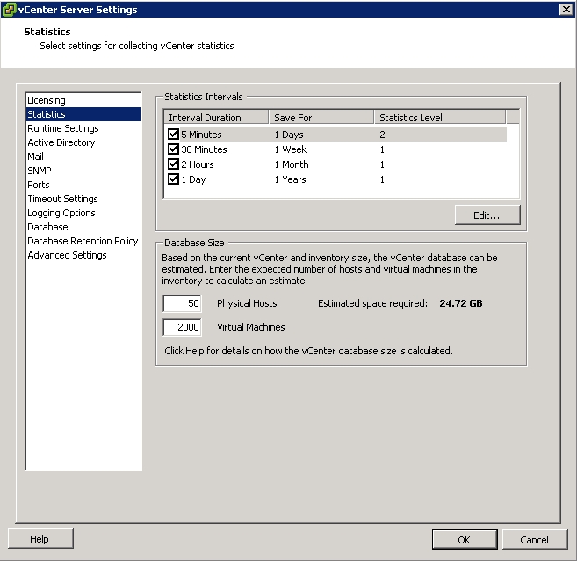This screenshot has width=577, height=561.
Task: Click statistics level '2' in 5 Minutes row
Action: [x=382, y=135]
